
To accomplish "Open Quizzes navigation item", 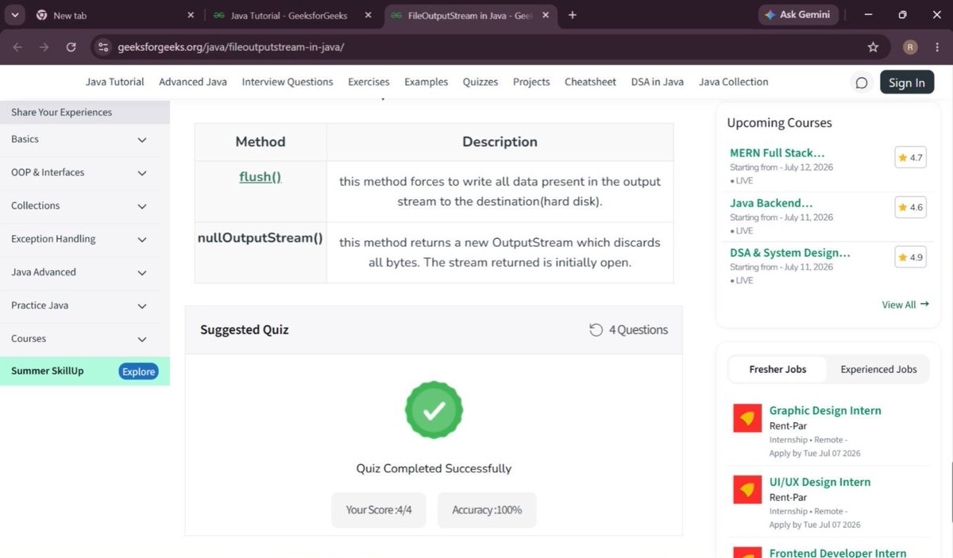I will [x=480, y=82].
